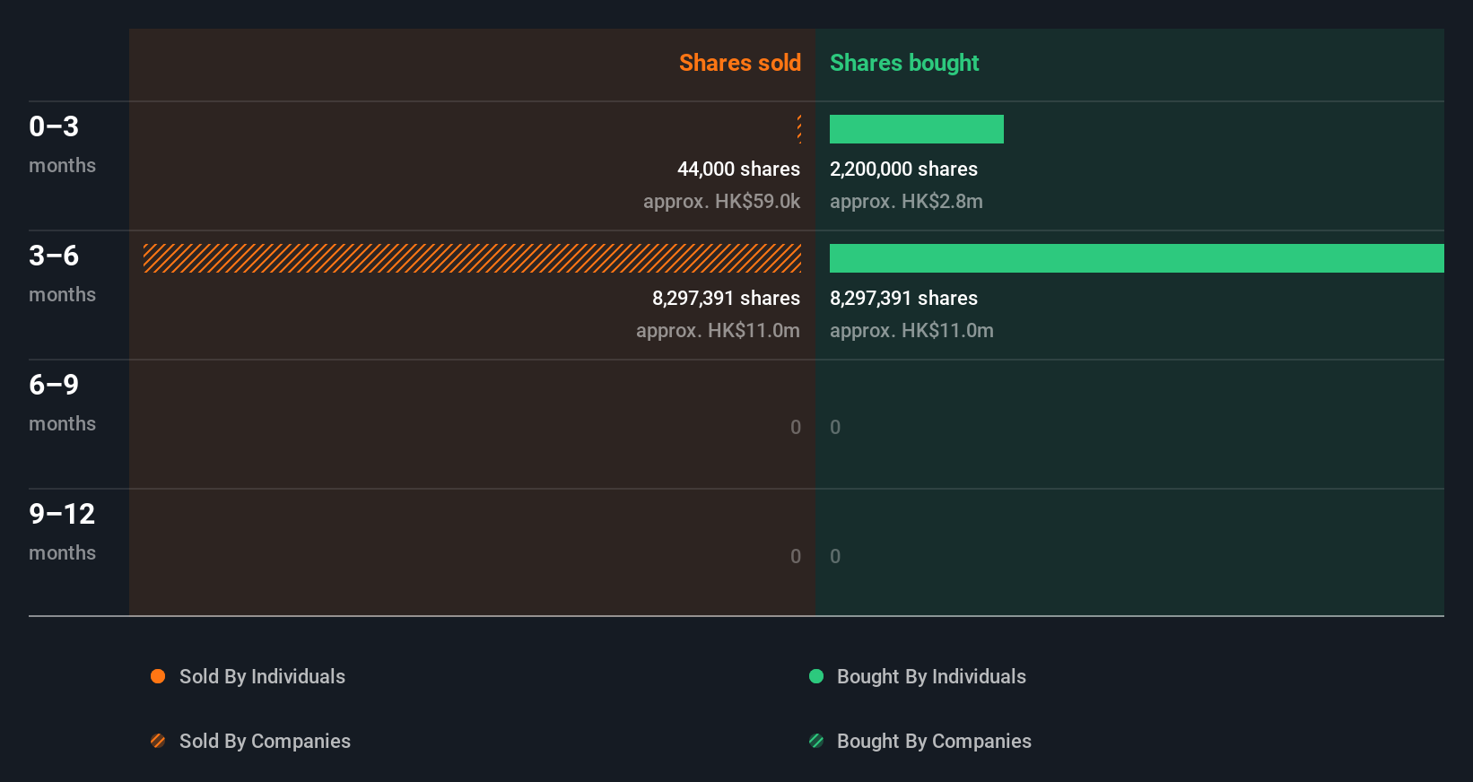
Task: Select the 44,000 shares value
Action: pyautogui.click(x=738, y=169)
